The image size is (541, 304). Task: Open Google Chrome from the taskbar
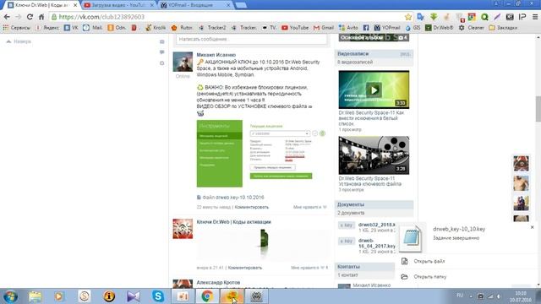(x=207, y=296)
